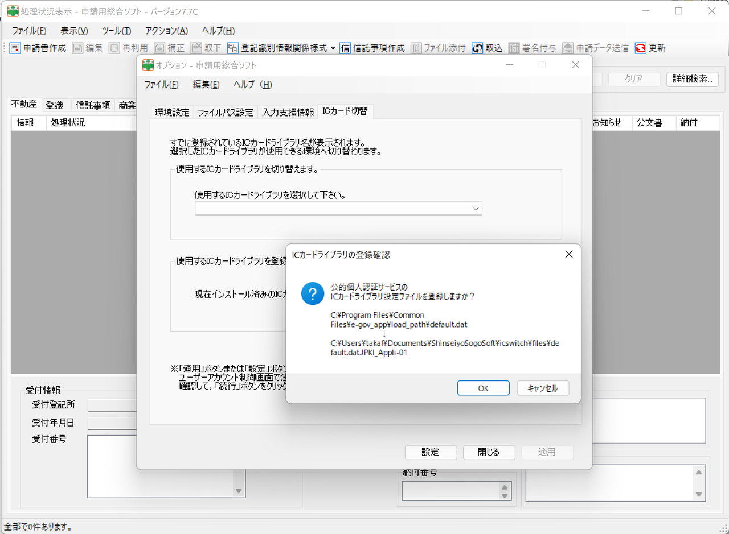This screenshot has width=729, height=534.
Task: Click the 登記識別情報関係様式 toolbar icon
Action: pos(233,48)
